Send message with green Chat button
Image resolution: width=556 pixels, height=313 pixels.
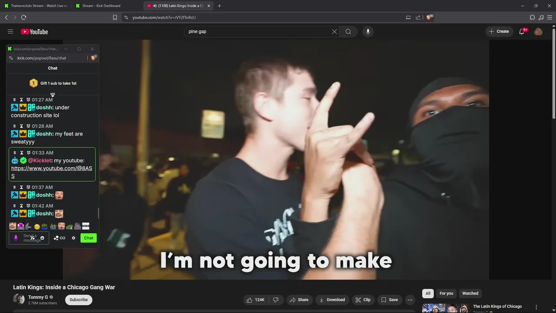point(89,238)
